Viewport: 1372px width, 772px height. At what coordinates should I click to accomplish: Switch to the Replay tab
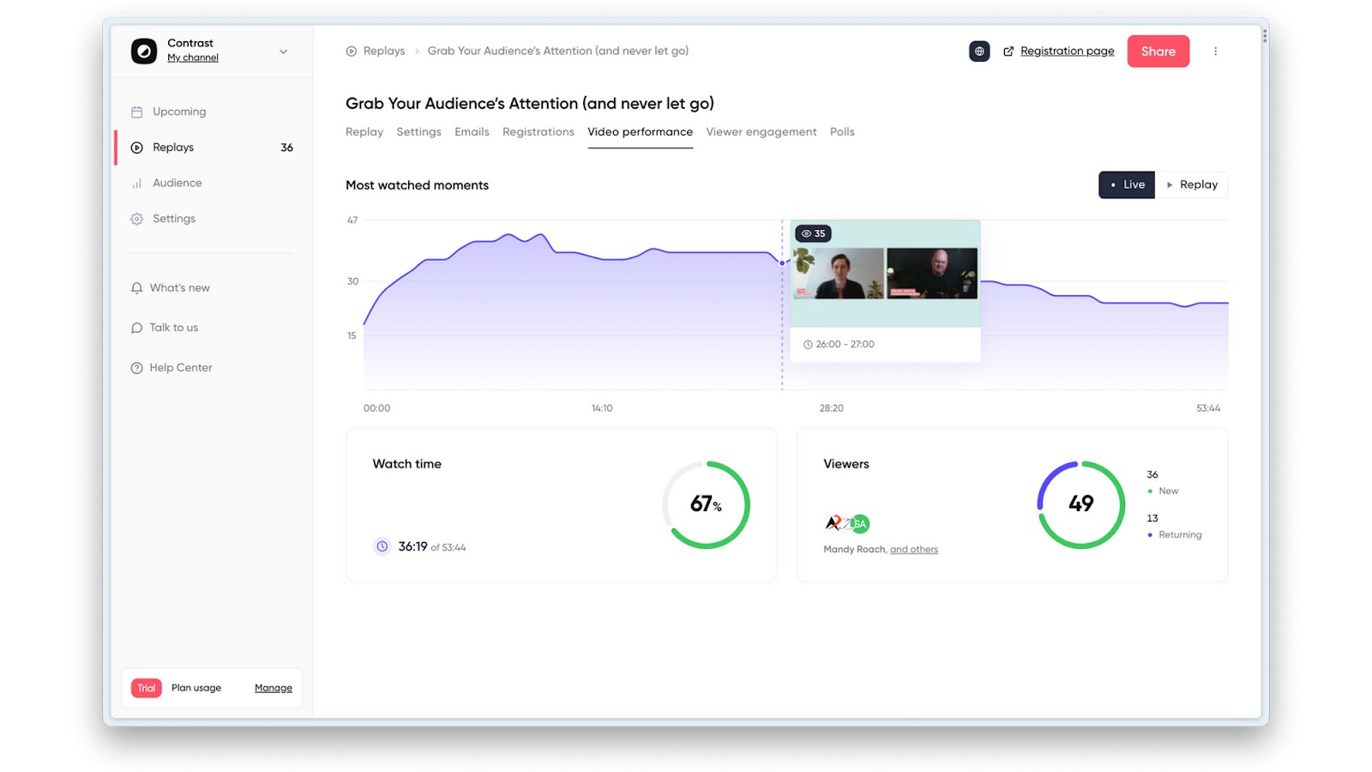364,132
